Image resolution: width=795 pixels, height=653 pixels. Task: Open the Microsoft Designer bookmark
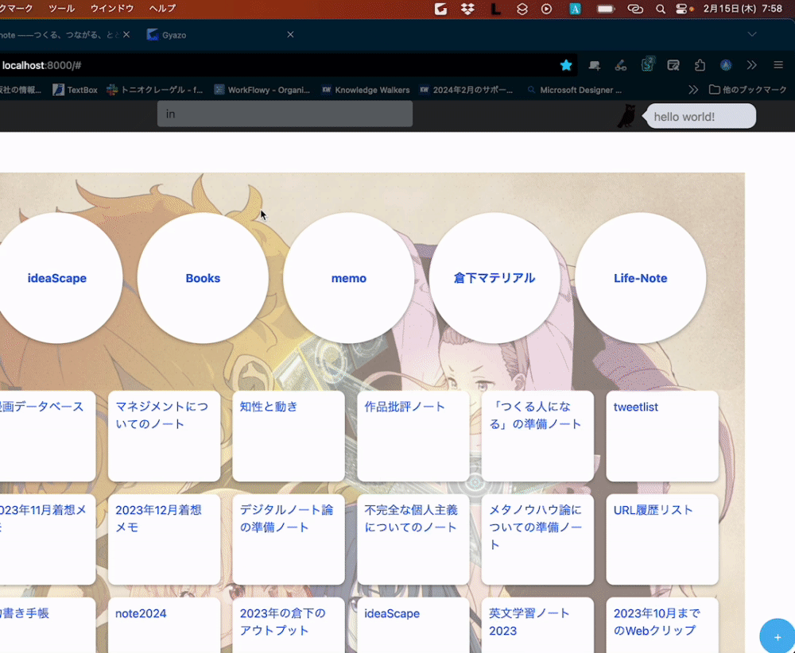tap(574, 90)
